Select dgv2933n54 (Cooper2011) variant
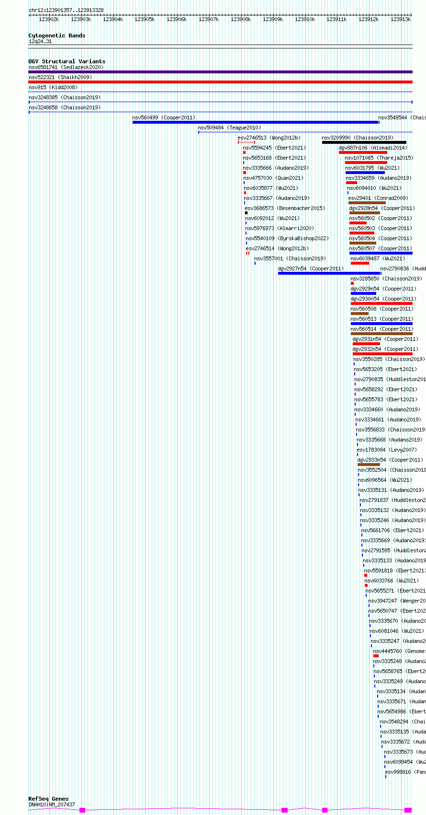The height and width of the screenshot is (815, 426). 390,460
